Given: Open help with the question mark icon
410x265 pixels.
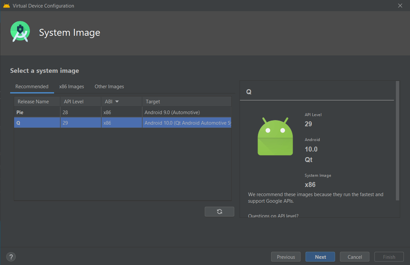Looking at the screenshot, I should 11,257.
